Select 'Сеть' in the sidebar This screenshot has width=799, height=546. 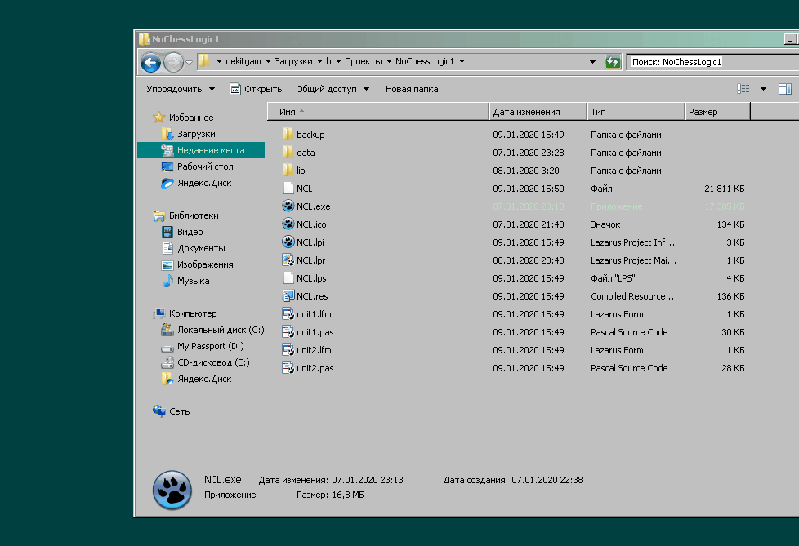click(x=172, y=411)
